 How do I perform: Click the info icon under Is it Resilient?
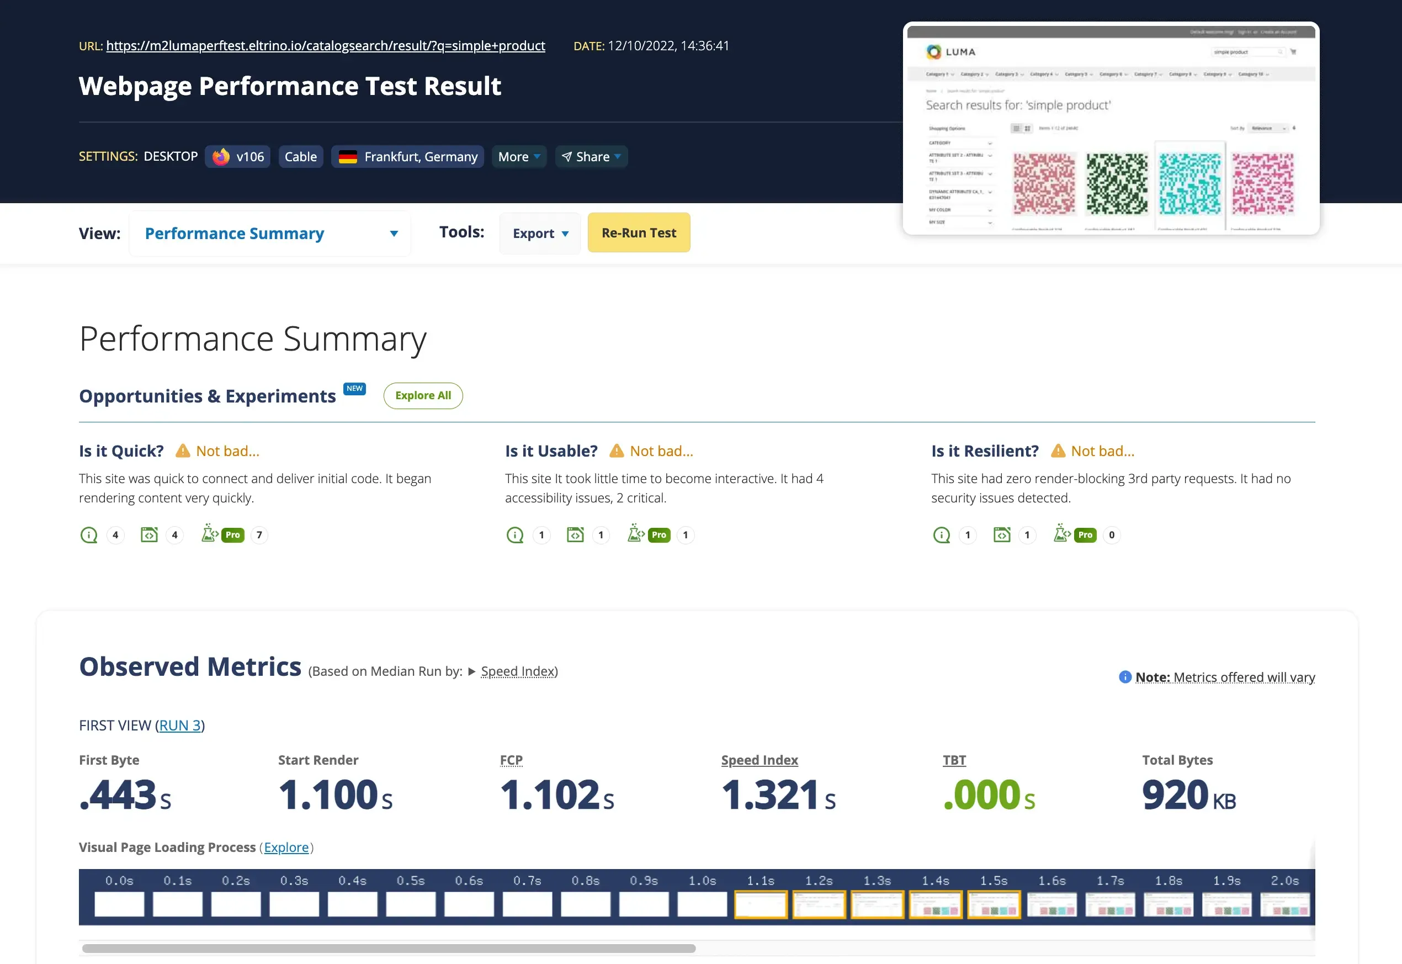click(x=941, y=535)
